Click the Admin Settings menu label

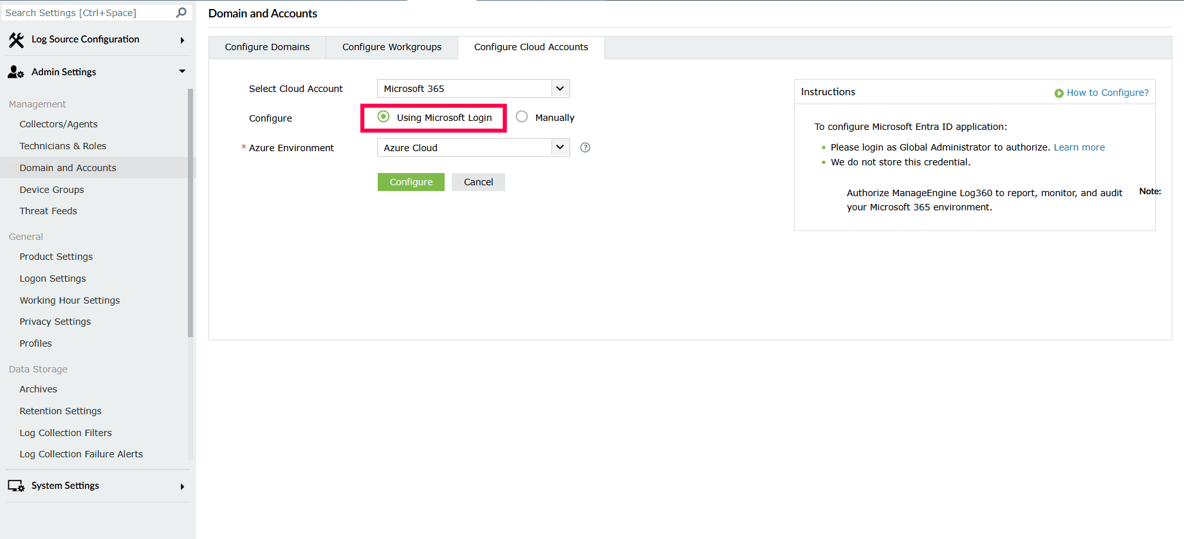(x=64, y=72)
